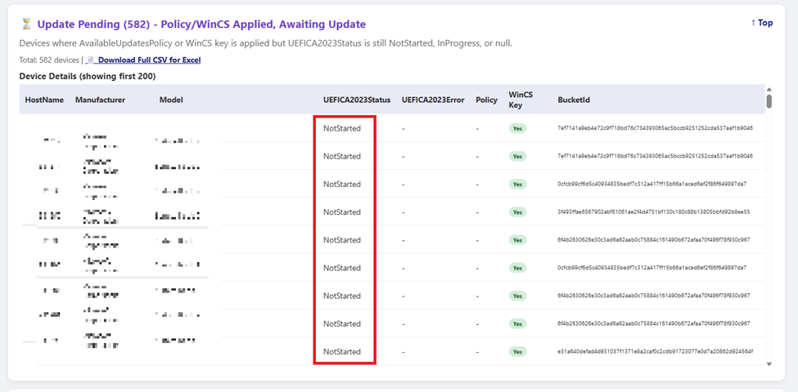Sort by UEFICA2023Status column header
The width and height of the screenshot is (798, 392).
point(356,100)
